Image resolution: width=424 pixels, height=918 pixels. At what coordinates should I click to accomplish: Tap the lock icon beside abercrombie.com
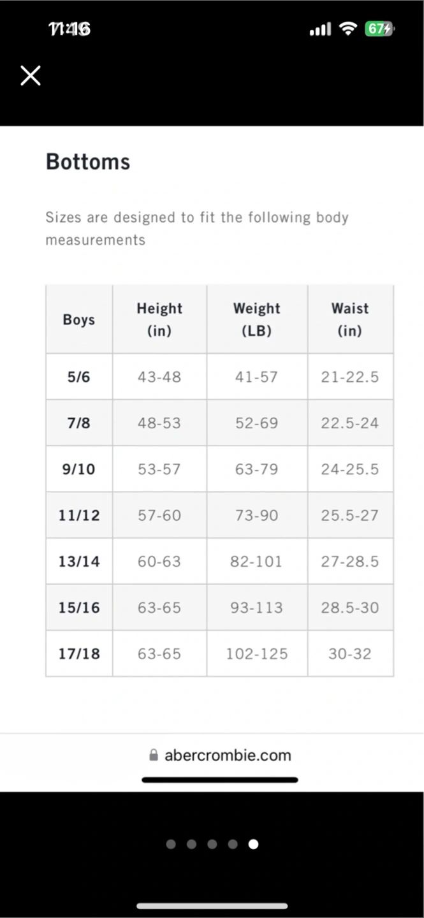pos(154,755)
